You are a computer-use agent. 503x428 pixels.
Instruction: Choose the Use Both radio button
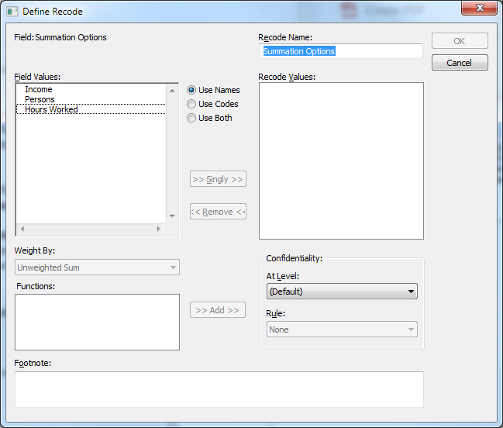[x=191, y=118]
